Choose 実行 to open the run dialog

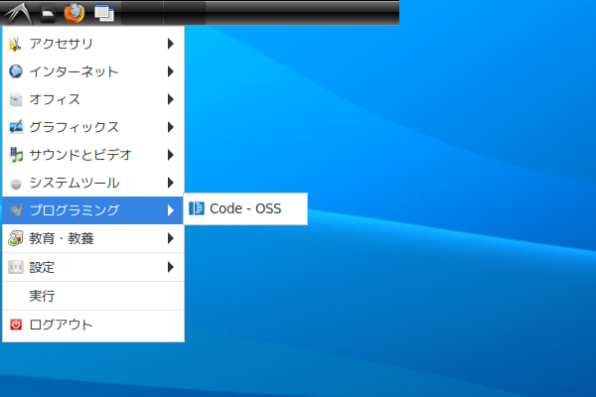93,296
